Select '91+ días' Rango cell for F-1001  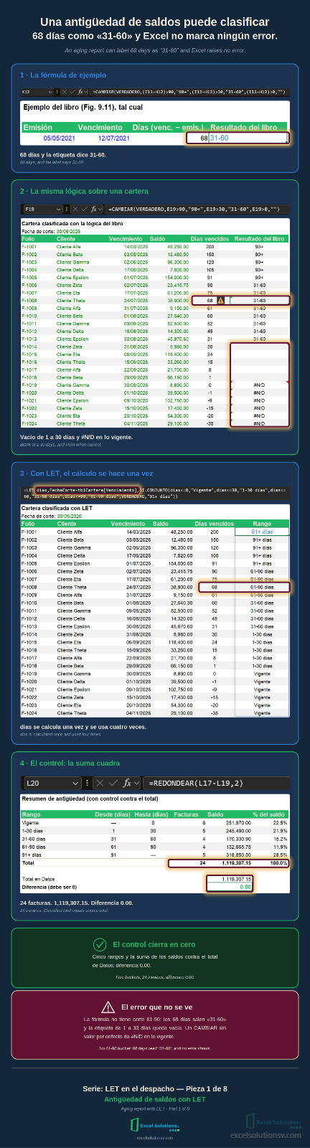click(262, 532)
